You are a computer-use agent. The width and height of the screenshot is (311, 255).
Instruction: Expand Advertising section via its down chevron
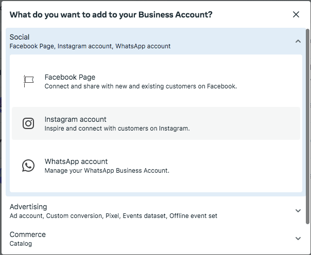[298, 211]
